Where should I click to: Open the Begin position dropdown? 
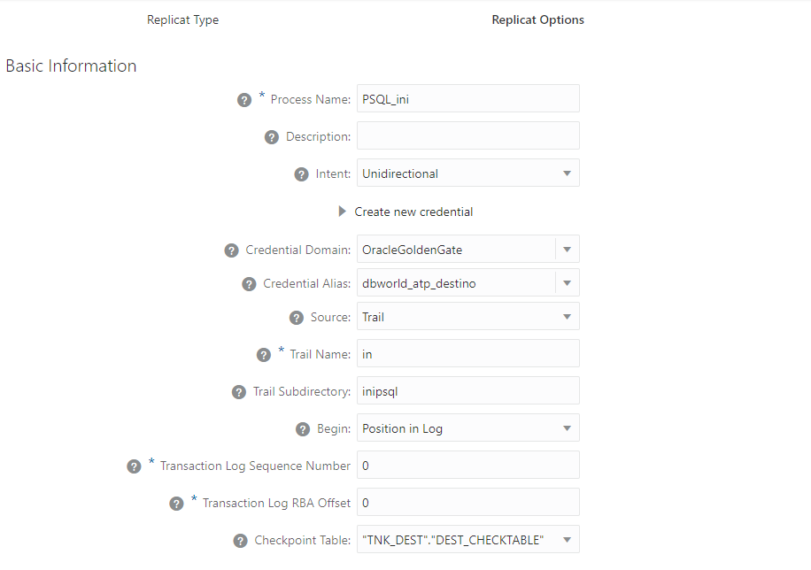[567, 428]
